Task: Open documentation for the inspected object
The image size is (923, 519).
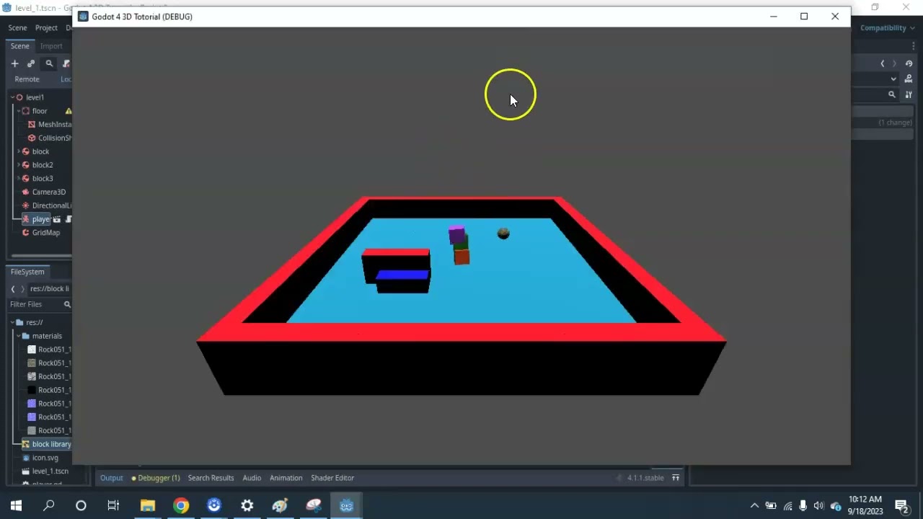Action: (909, 79)
